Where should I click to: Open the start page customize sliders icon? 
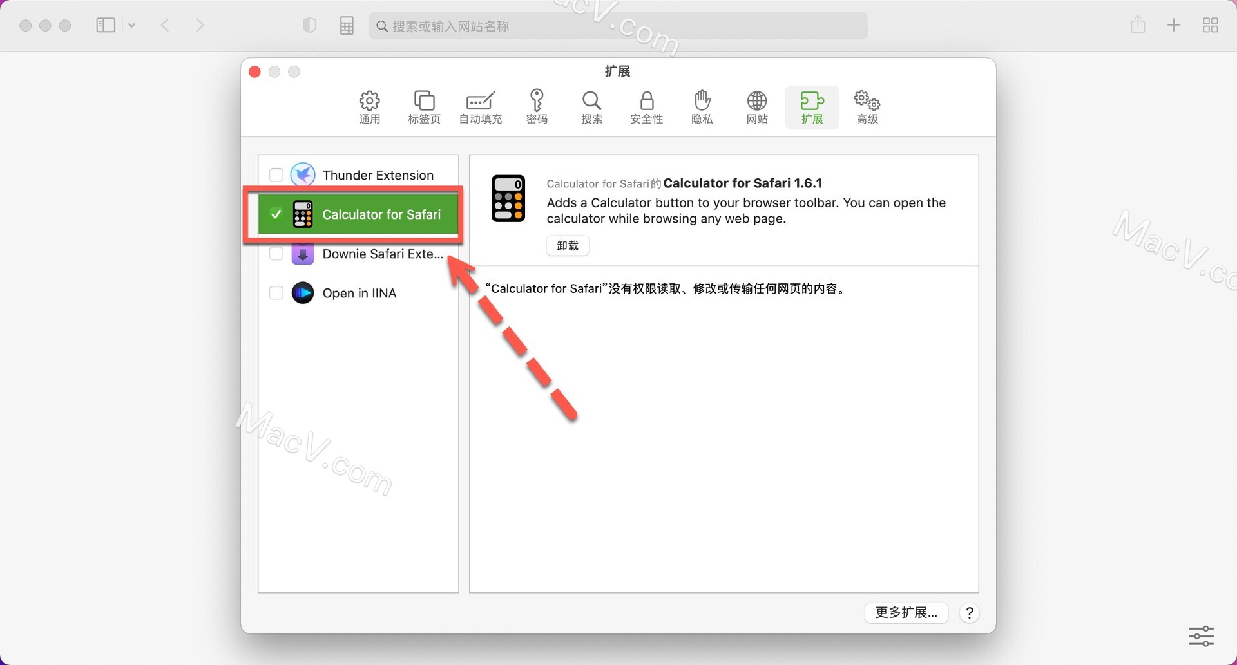[1202, 636]
